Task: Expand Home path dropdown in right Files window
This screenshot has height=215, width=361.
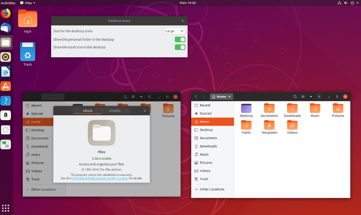Action: pos(221,97)
